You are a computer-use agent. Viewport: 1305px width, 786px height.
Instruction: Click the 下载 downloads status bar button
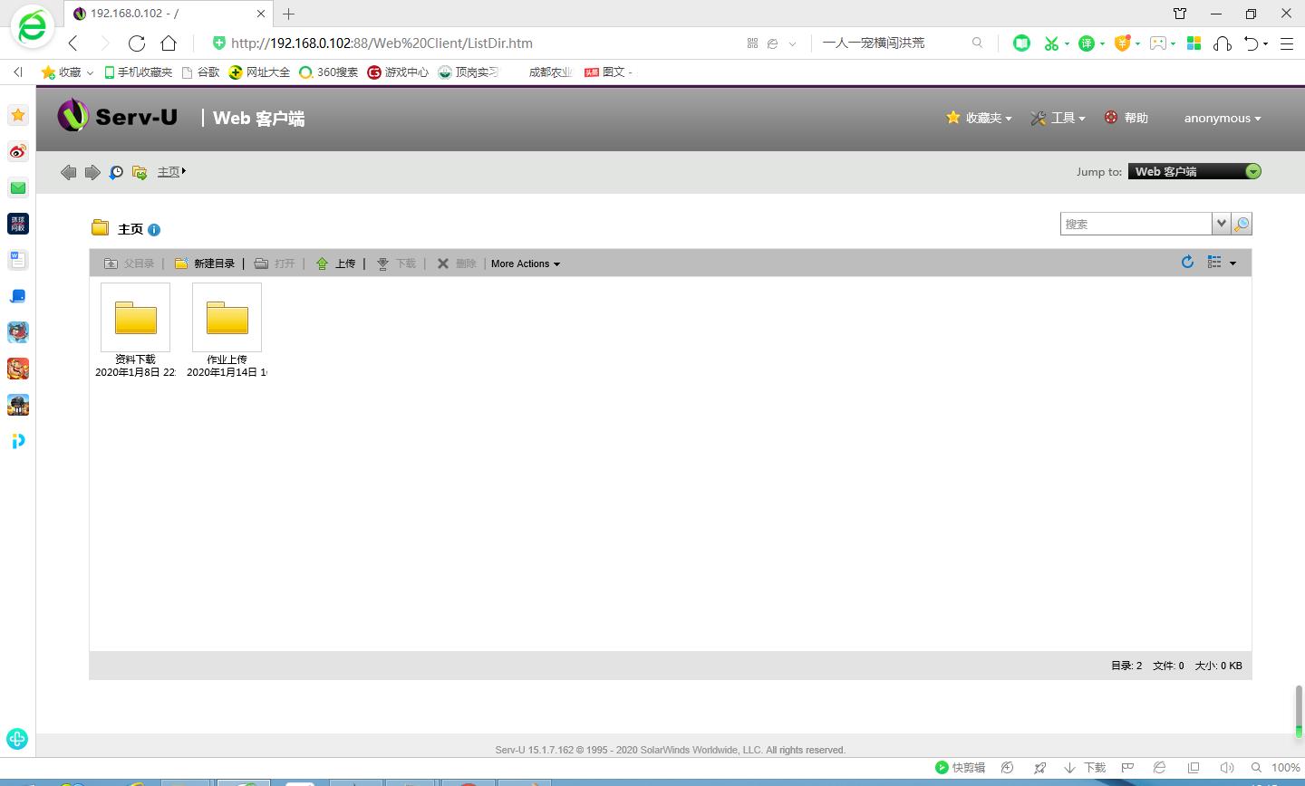click(x=1085, y=767)
